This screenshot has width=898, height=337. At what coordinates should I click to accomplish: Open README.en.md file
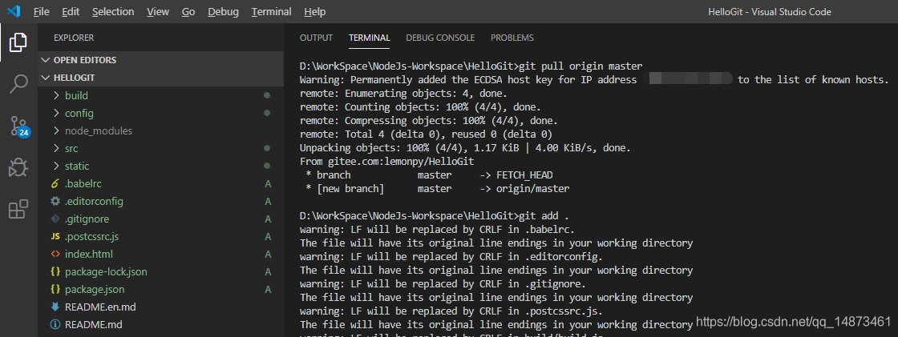[x=161, y=307]
